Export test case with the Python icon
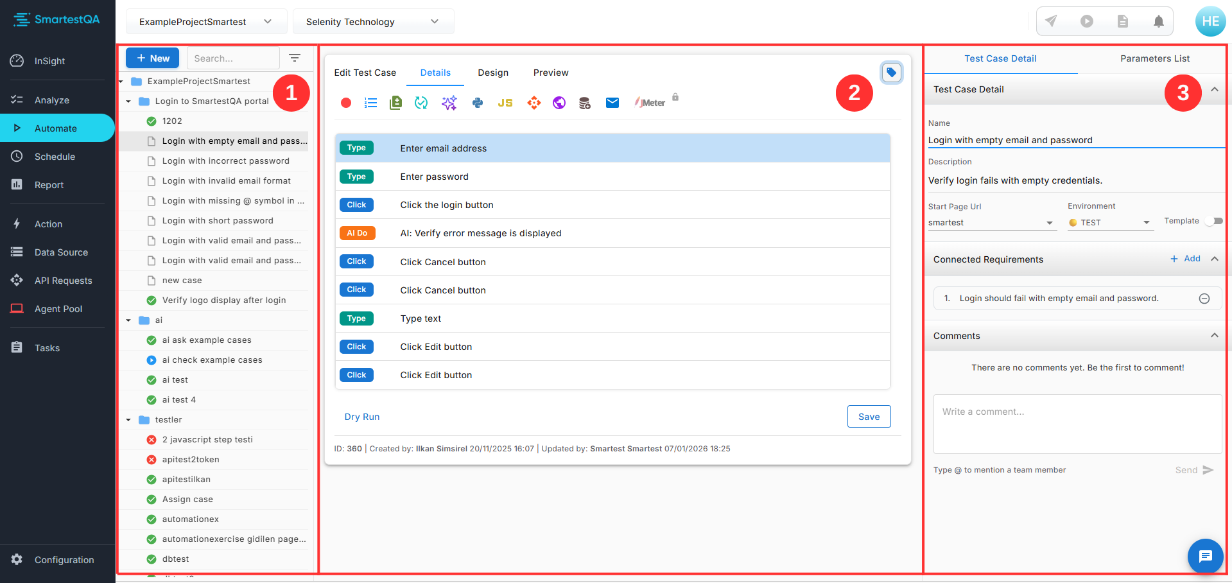 point(477,103)
